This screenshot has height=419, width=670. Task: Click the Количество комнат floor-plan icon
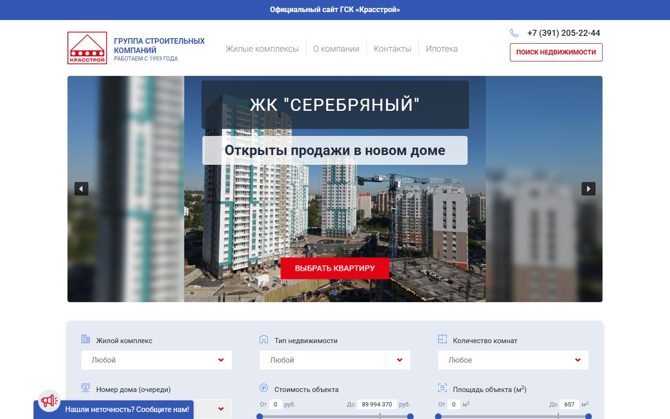point(442,339)
